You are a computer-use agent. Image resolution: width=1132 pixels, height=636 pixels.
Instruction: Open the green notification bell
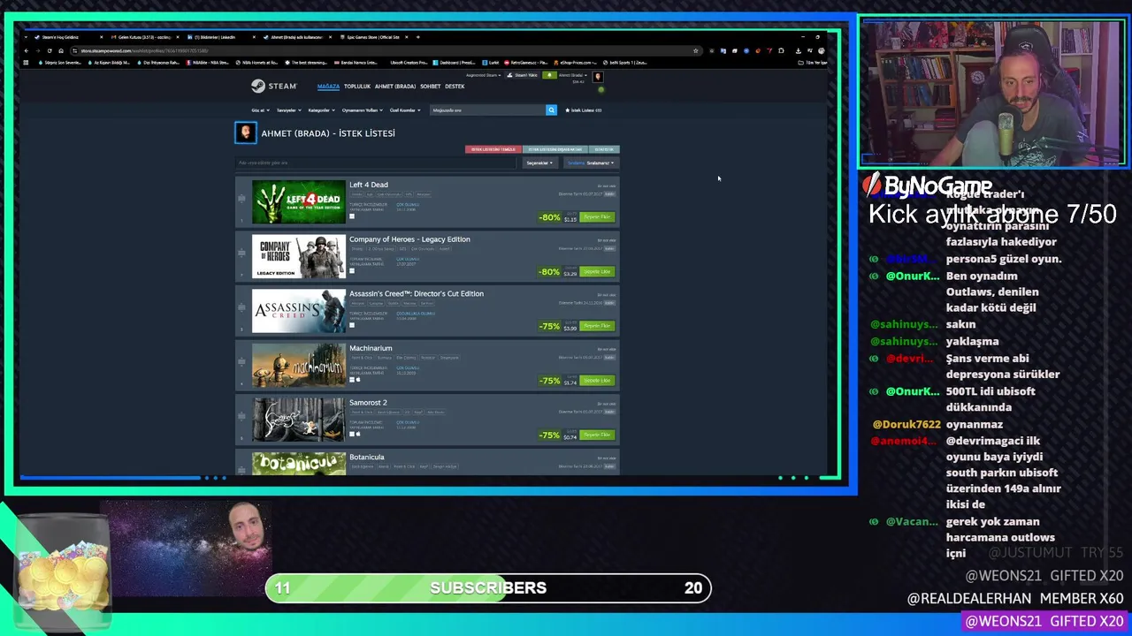(x=548, y=75)
